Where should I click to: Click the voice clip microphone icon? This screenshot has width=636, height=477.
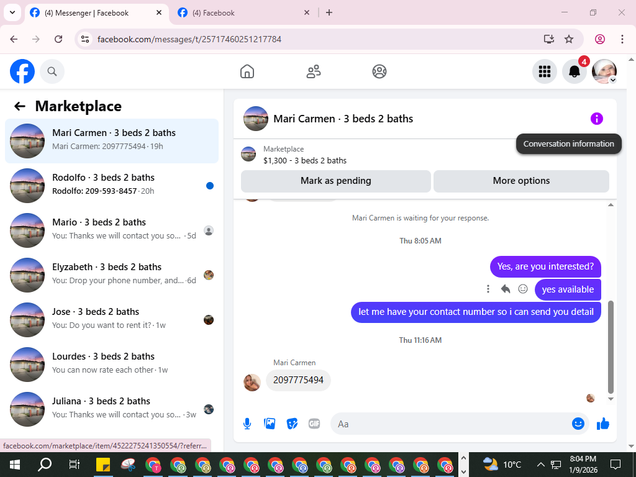pyautogui.click(x=247, y=424)
